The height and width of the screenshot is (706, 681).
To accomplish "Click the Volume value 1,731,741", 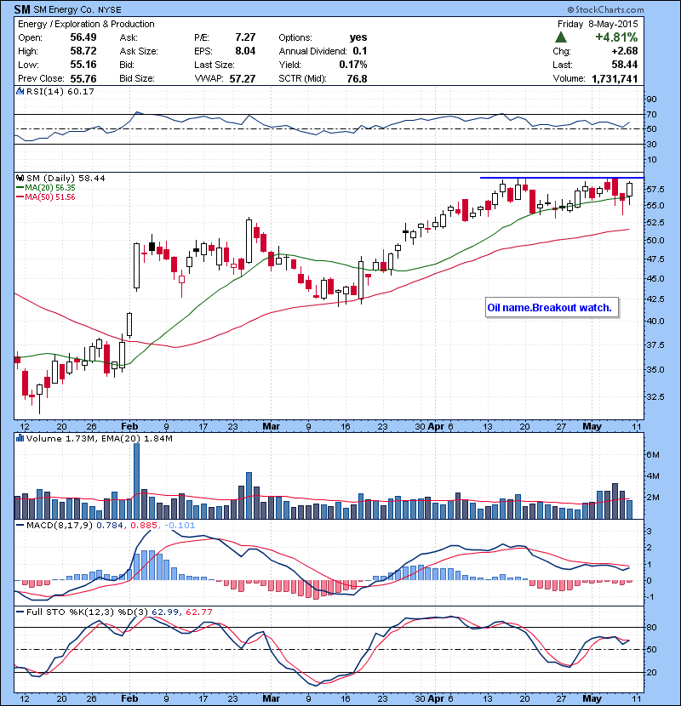I will point(615,79).
